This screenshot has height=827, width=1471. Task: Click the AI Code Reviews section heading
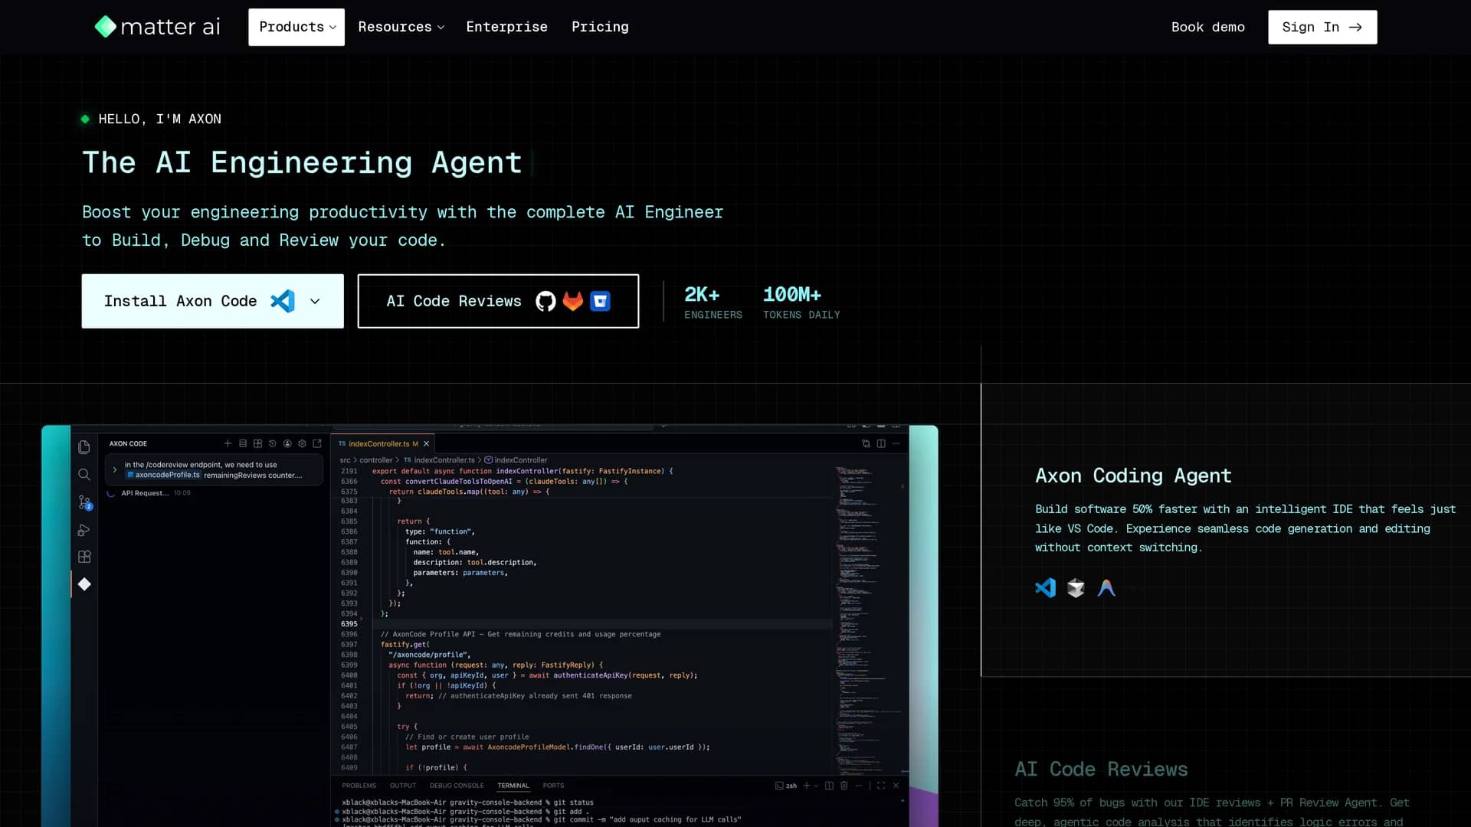tap(1101, 769)
